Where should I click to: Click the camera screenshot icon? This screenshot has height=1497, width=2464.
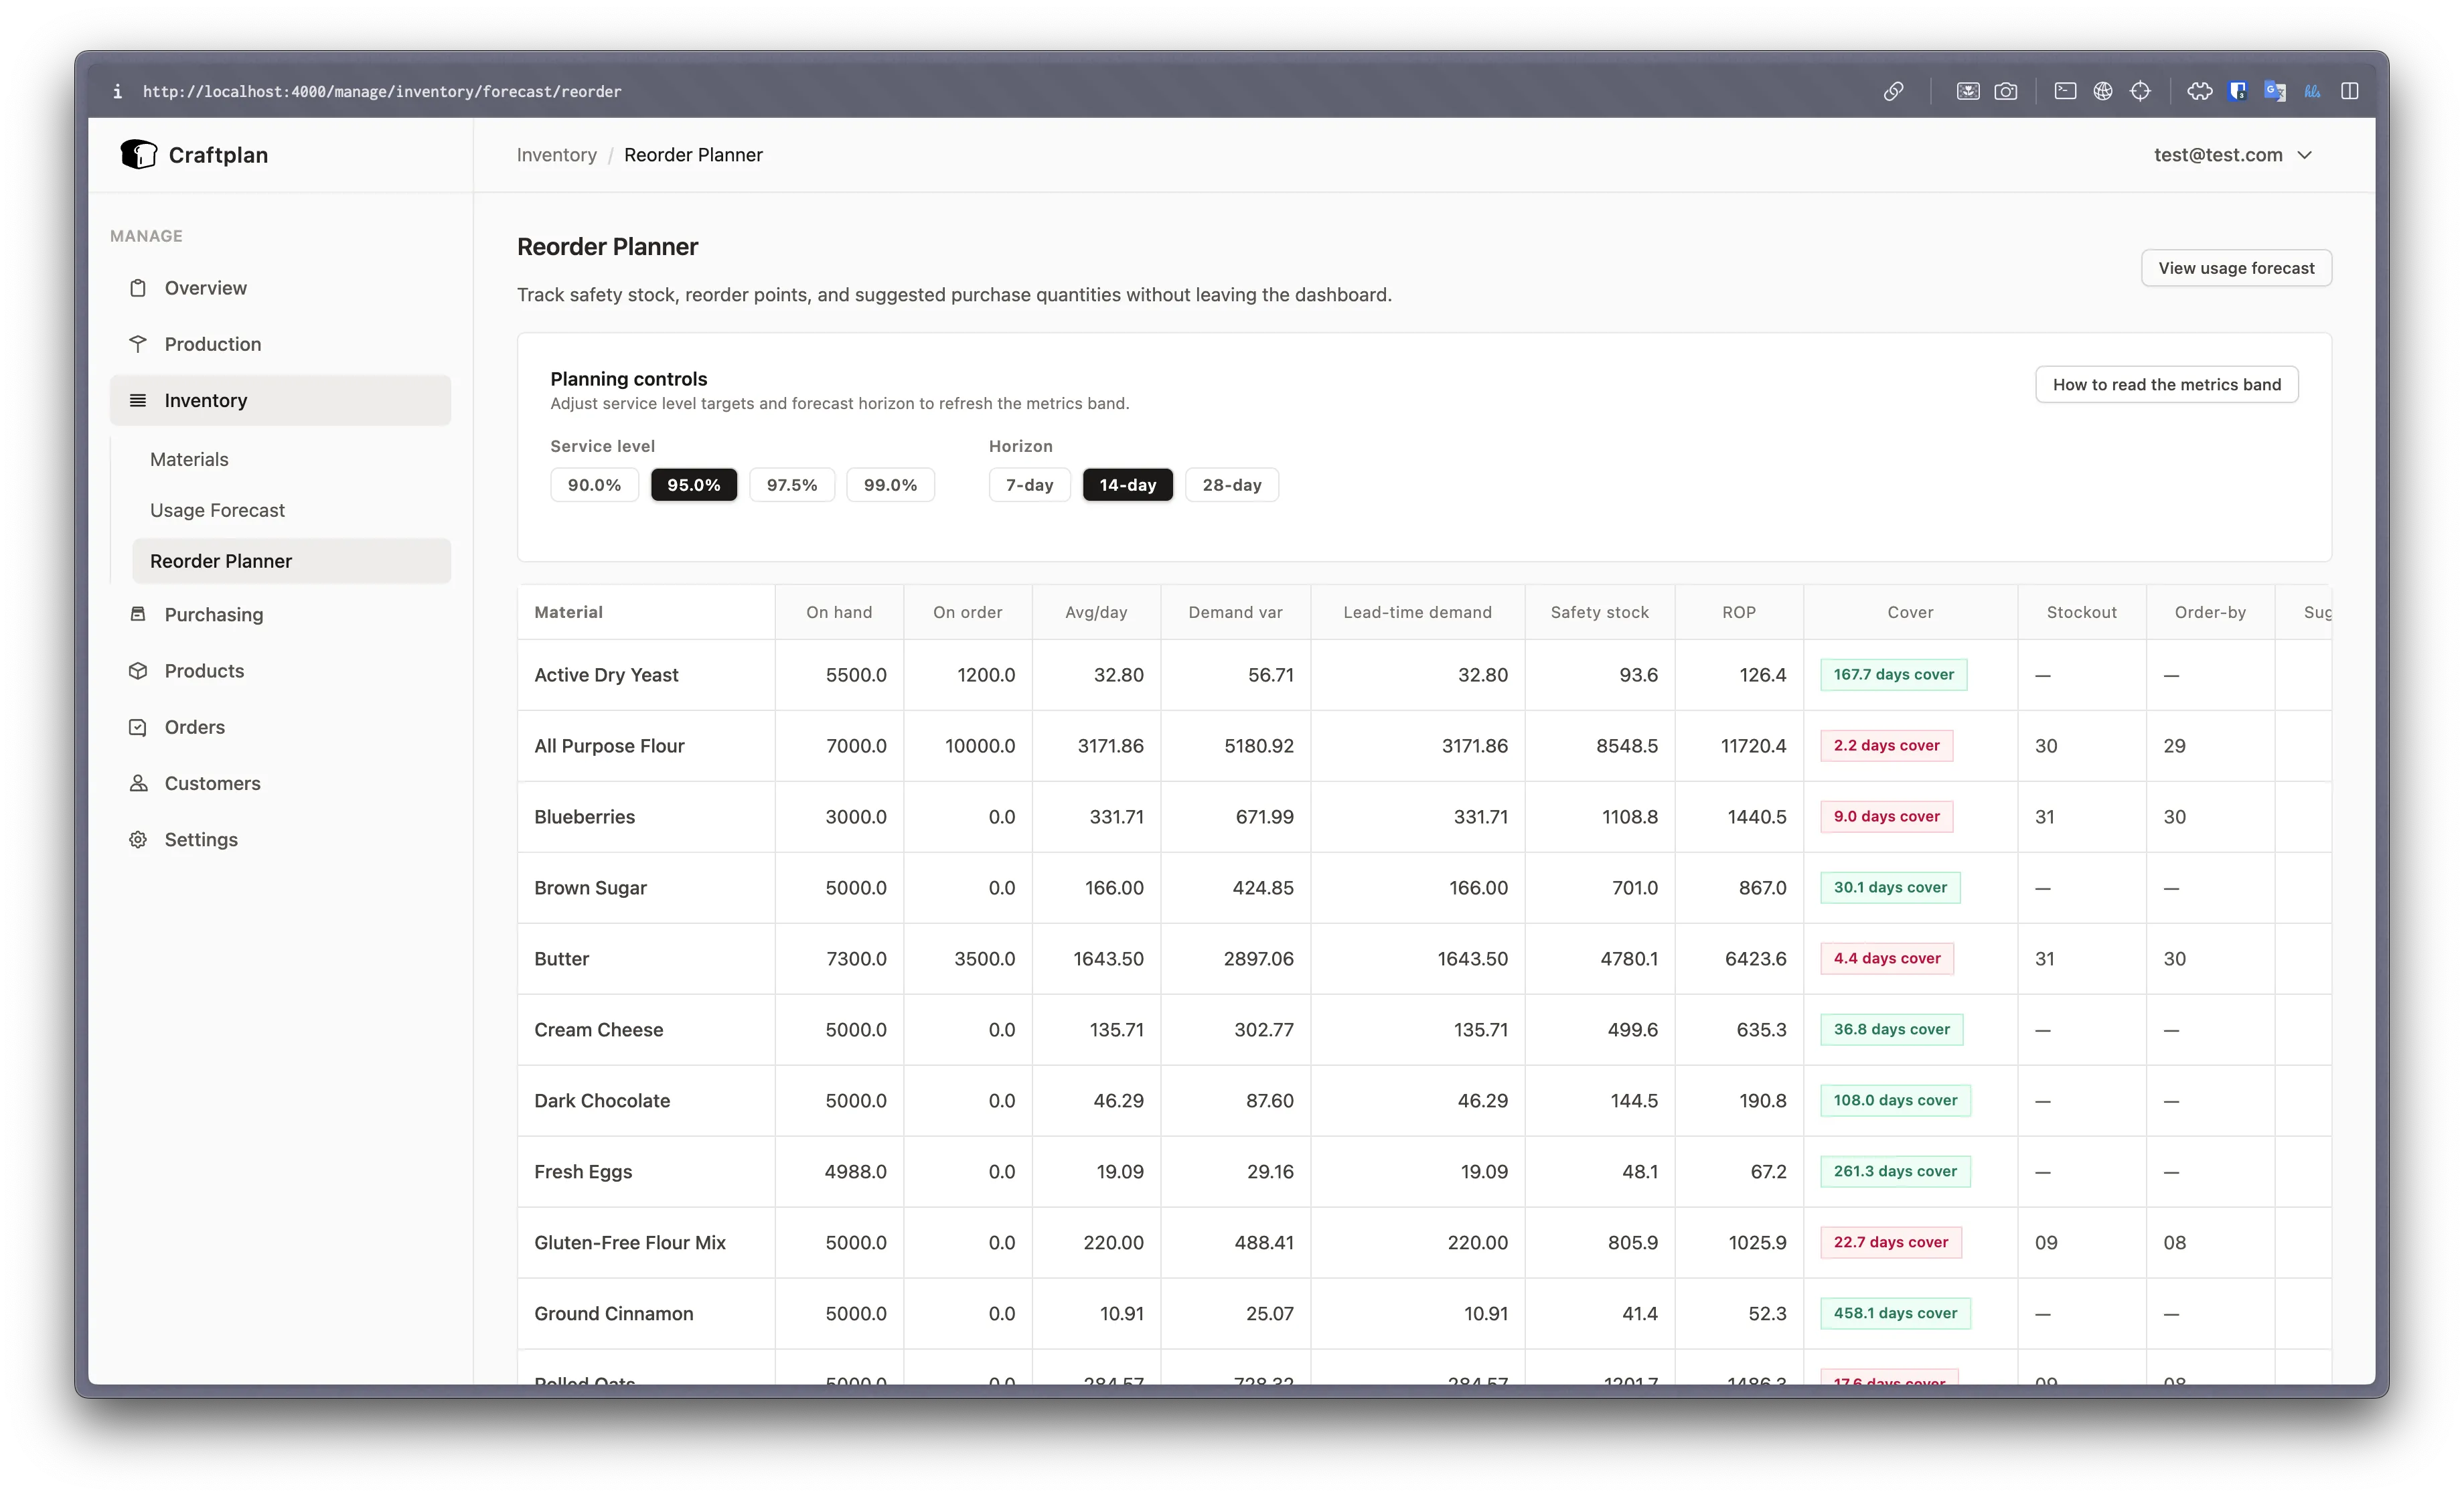(x=2005, y=91)
